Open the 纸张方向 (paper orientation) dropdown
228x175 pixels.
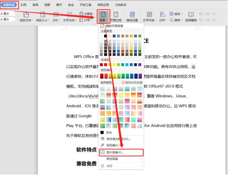click(26, 17)
